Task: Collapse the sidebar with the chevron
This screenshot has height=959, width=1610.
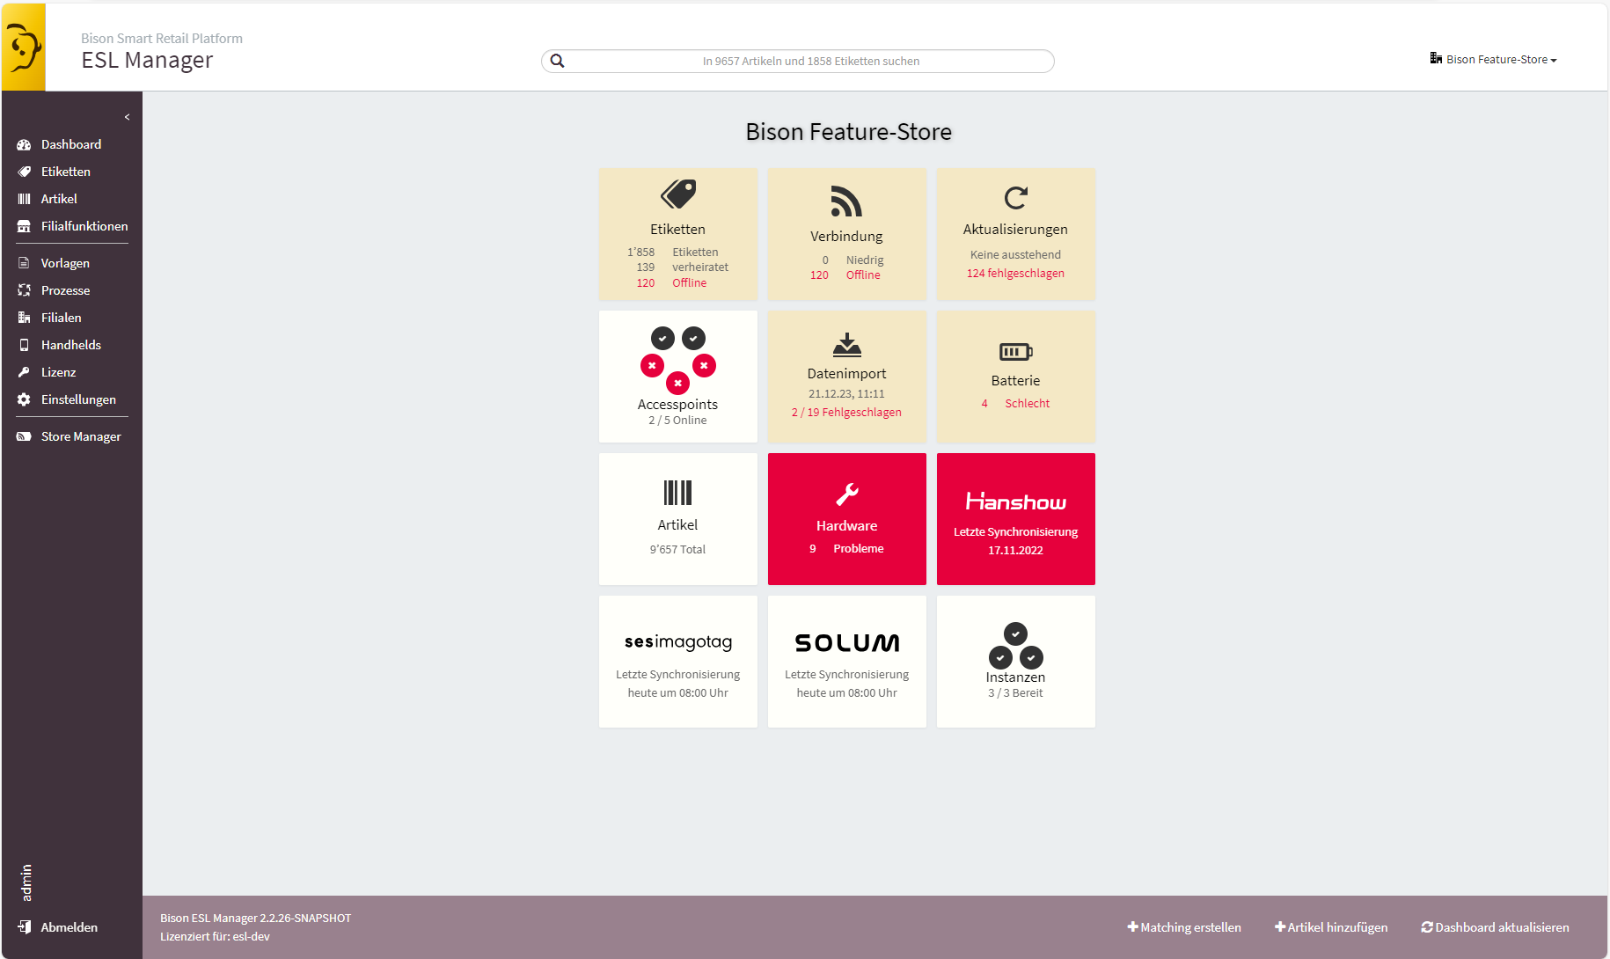Action: (127, 117)
